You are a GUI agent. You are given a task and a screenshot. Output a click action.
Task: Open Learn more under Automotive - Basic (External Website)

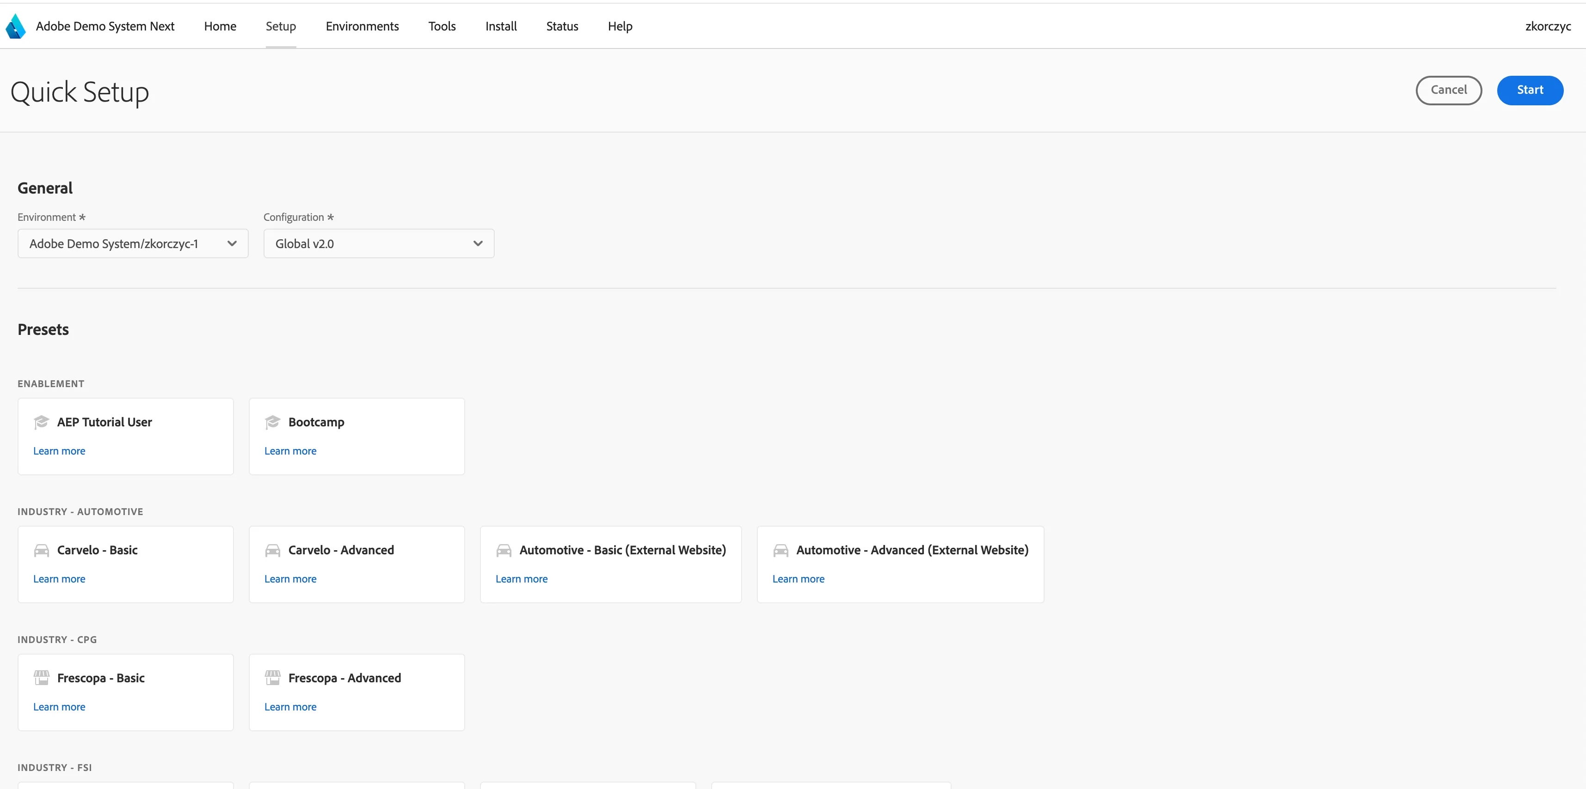pyautogui.click(x=522, y=579)
